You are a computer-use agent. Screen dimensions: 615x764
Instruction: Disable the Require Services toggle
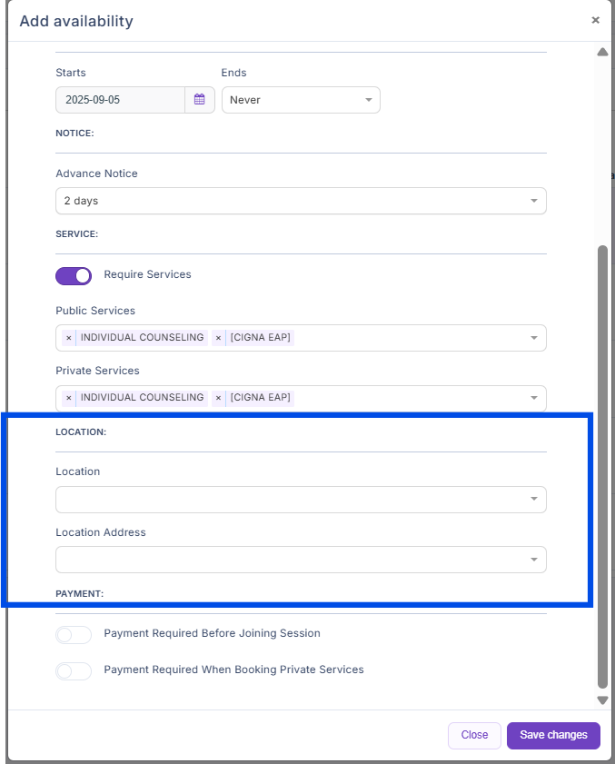74,275
